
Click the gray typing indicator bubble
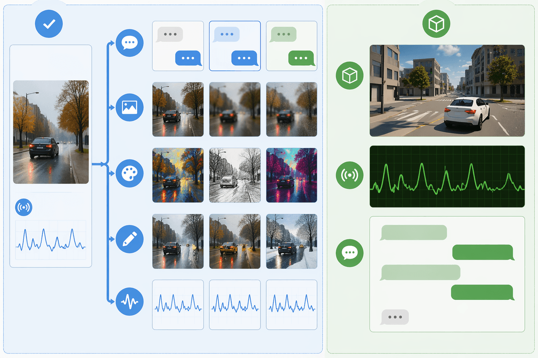tap(395, 317)
